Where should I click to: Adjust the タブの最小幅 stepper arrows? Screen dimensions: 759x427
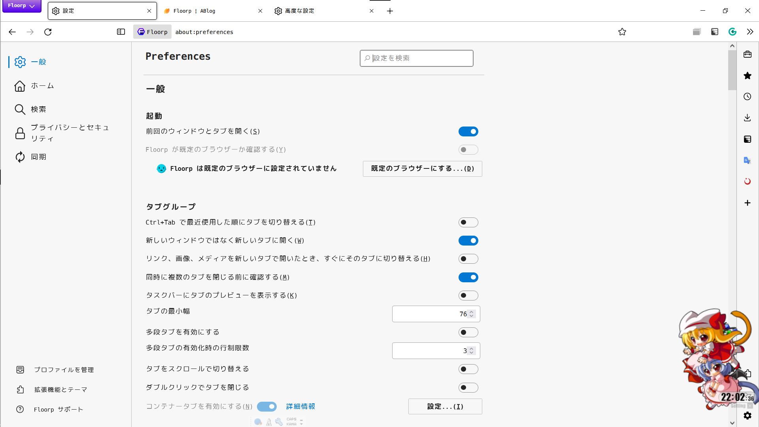click(x=471, y=314)
